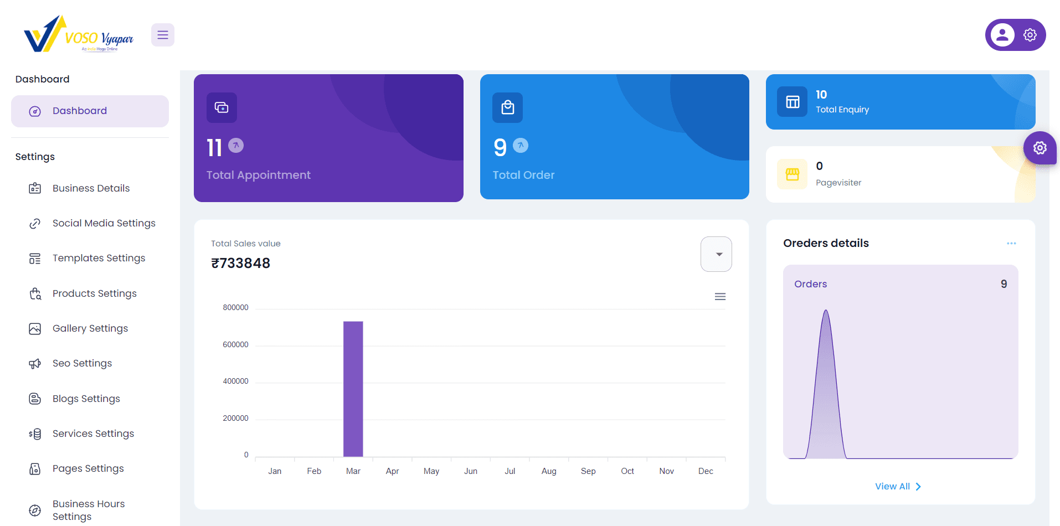Viewport: 1060px width, 526px height.
Task: Click the arrow badge beside 11
Action: coord(236,145)
